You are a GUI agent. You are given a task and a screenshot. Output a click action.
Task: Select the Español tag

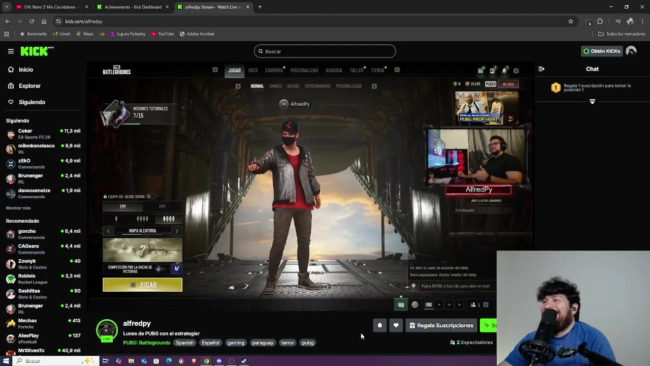coord(210,343)
